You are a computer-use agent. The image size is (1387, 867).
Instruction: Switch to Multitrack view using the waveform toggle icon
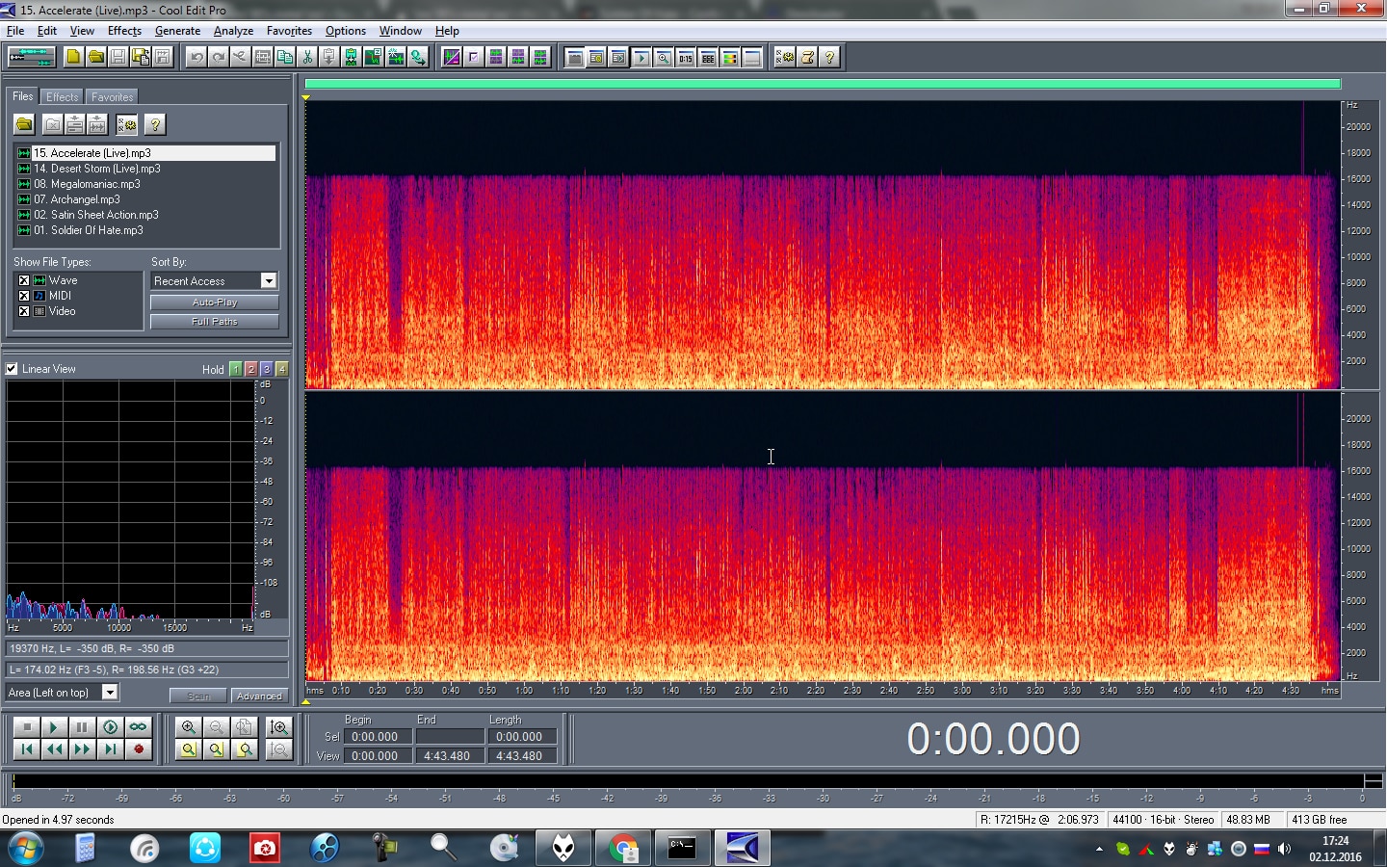32,57
